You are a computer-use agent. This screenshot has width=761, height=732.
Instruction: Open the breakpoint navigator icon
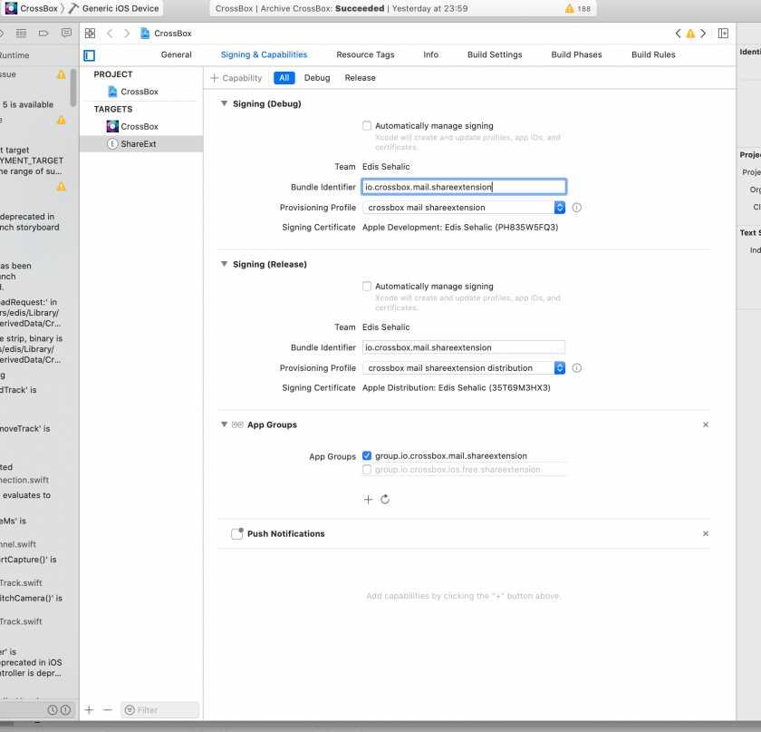(43, 33)
